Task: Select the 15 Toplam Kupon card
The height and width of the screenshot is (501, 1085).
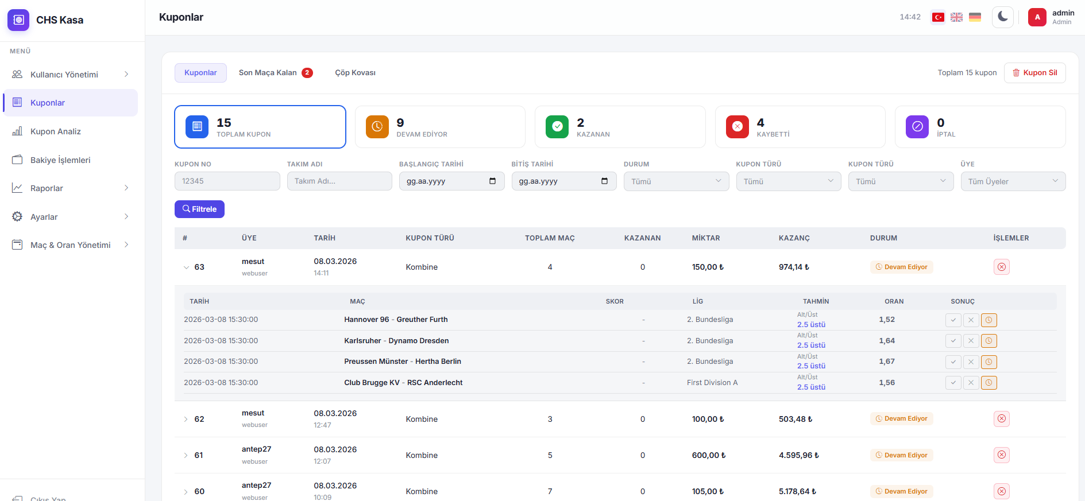Action: tap(260, 127)
